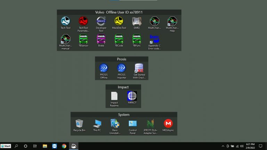Image resolution: width=267 pixels, height=150 pixels.
Task: Open the Impact Readme document
Action: tap(114, 96)
